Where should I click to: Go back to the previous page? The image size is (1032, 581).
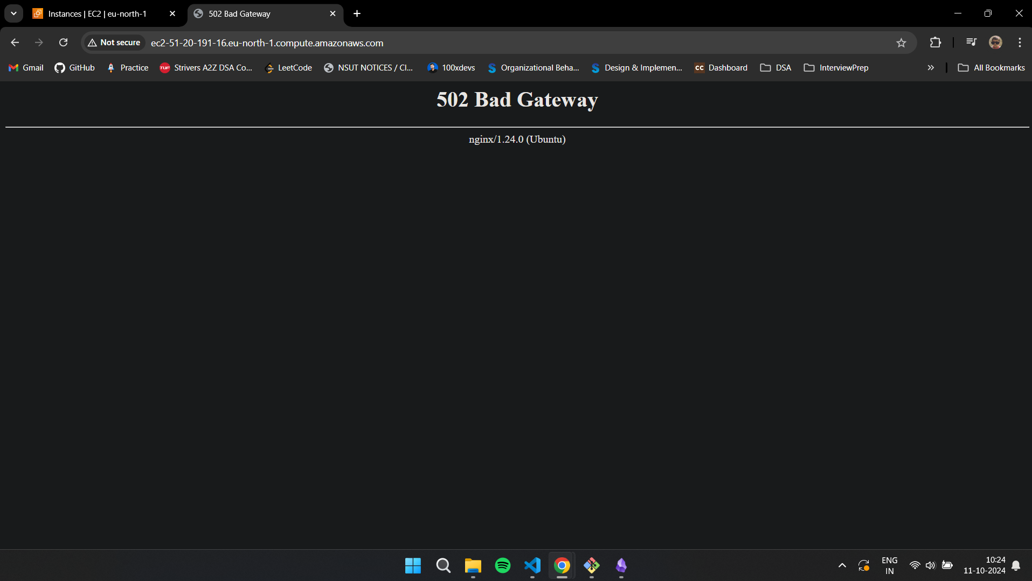coord(15,43)
